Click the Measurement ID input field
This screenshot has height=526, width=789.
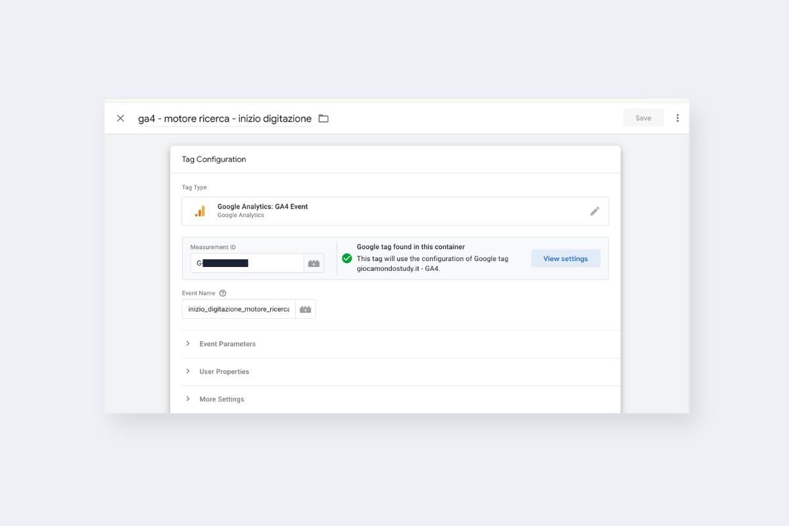pyautogui.click(x=247, y=263)
